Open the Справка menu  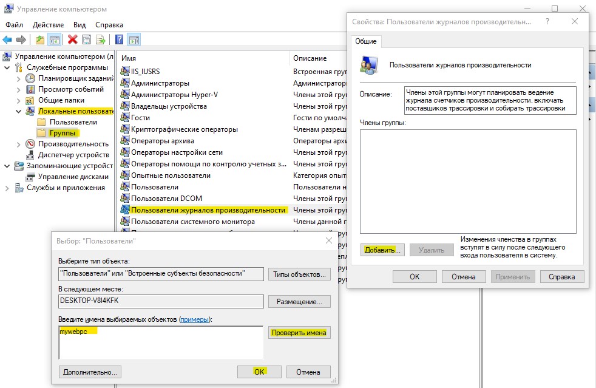coord(109,25)
